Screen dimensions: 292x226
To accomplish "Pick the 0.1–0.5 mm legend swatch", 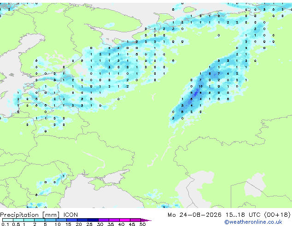I will click(x=8, y=220).
